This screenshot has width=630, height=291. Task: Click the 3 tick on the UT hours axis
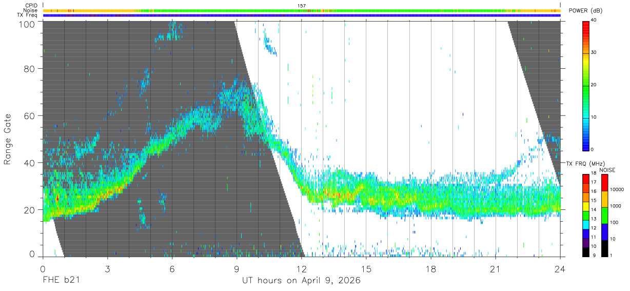(107, 268)
